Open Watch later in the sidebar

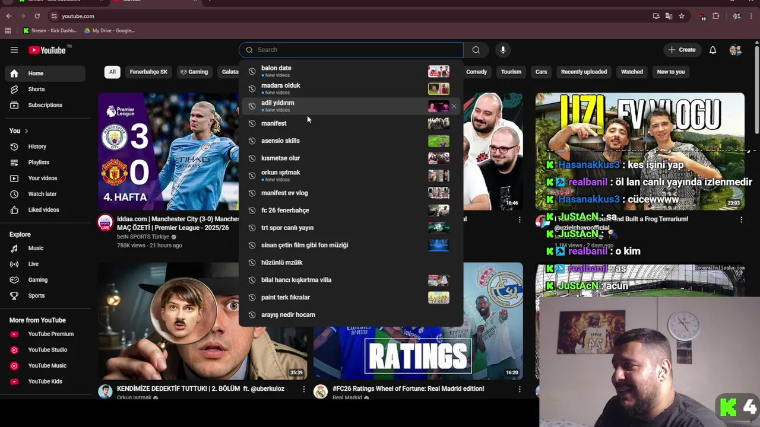(x=45, y=194)
